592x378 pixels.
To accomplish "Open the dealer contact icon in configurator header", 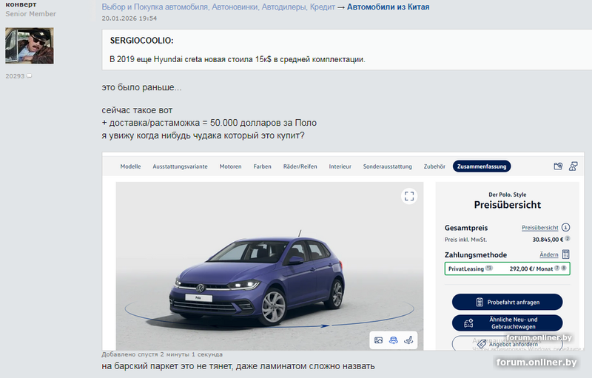I will coord(573,166).
